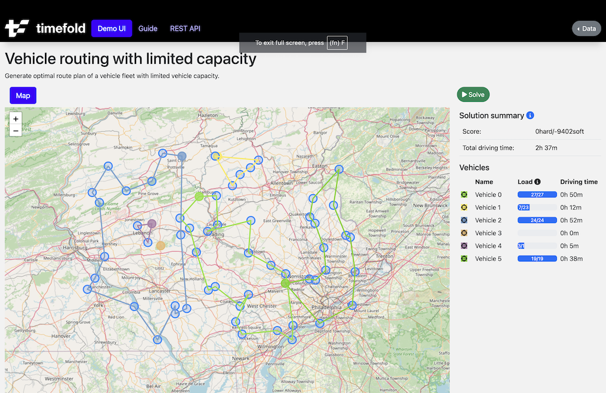Click the Timefold logo icon
This screenshot has width=606, height=393.
click(x=16, y=28)
